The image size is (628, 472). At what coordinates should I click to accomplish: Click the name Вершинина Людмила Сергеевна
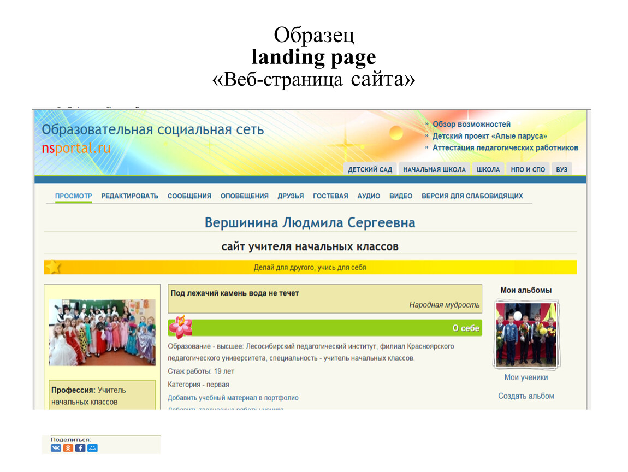point(310,222)
